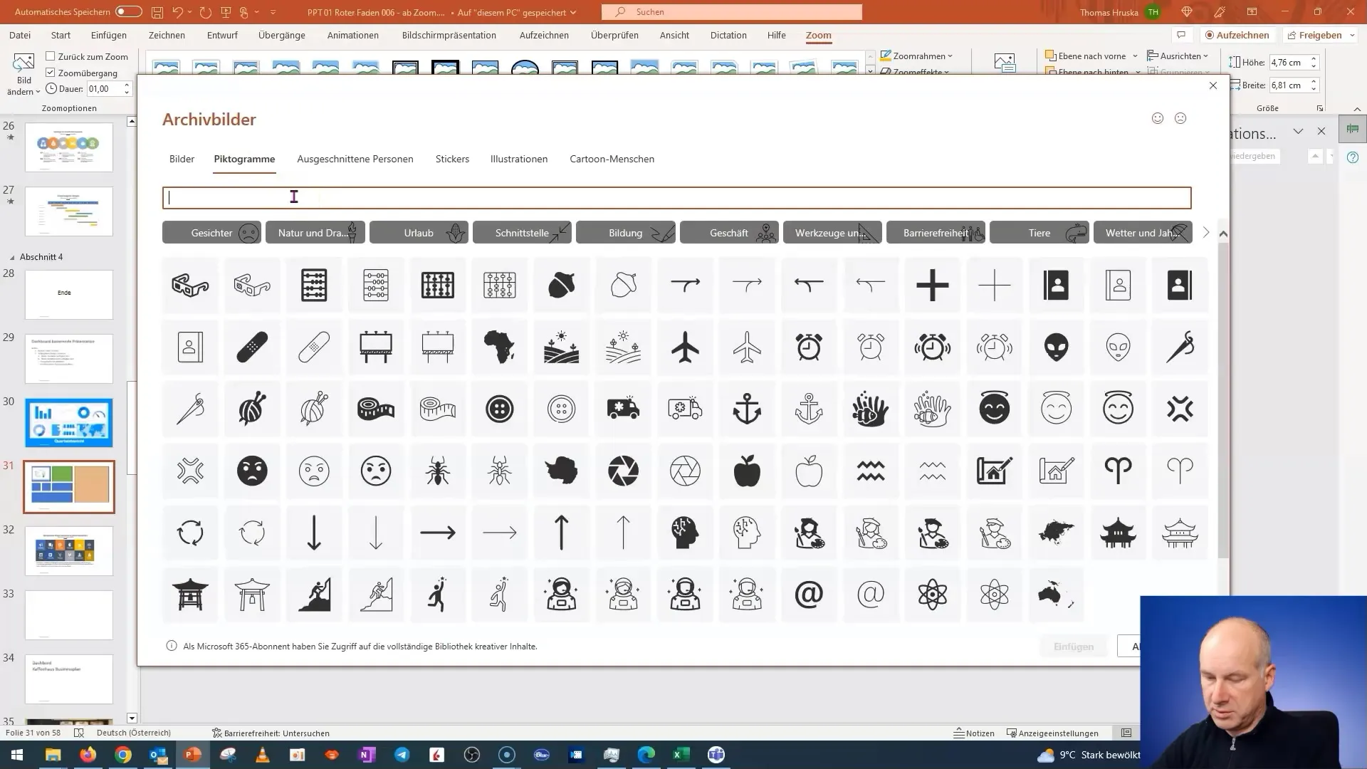Open Excel from the taskbar
This screenshot has width=1367, height=769.
tap(681, 755)
